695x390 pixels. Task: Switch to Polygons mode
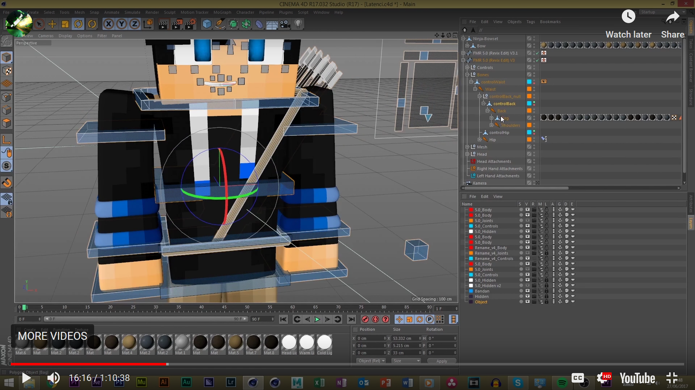pyautogui.click(x=7, y=123)
